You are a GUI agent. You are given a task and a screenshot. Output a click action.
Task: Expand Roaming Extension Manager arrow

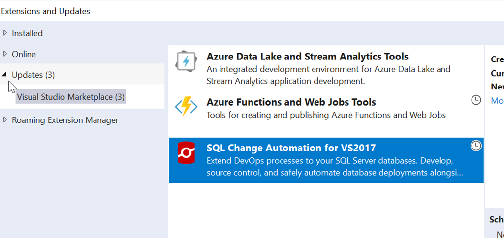(x=5, y=119)
